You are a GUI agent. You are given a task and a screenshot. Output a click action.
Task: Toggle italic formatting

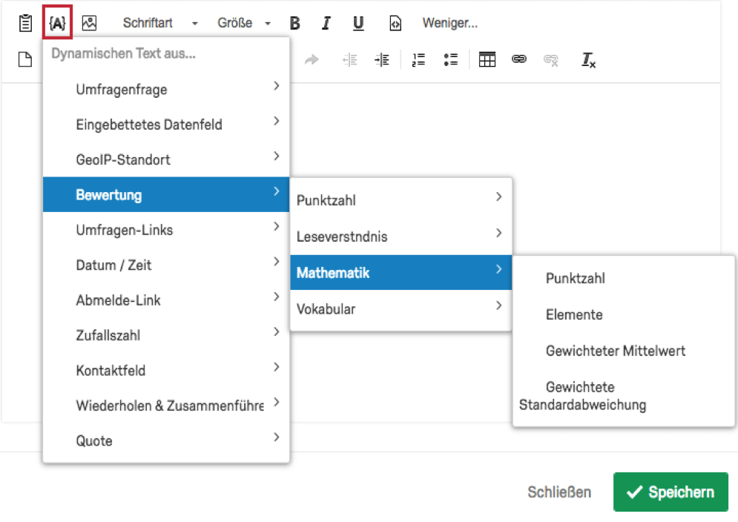click(326, 23)
